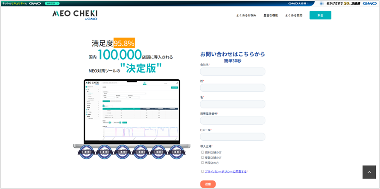Go to よくある質問 section

click(x=294, y=15)
